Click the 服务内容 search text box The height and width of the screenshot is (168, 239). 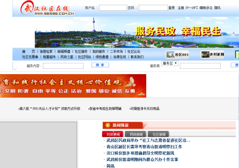pyautogui.click(x=63, y=66)
